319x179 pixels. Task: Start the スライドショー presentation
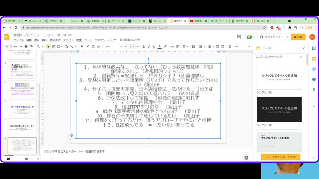[272, 37]
